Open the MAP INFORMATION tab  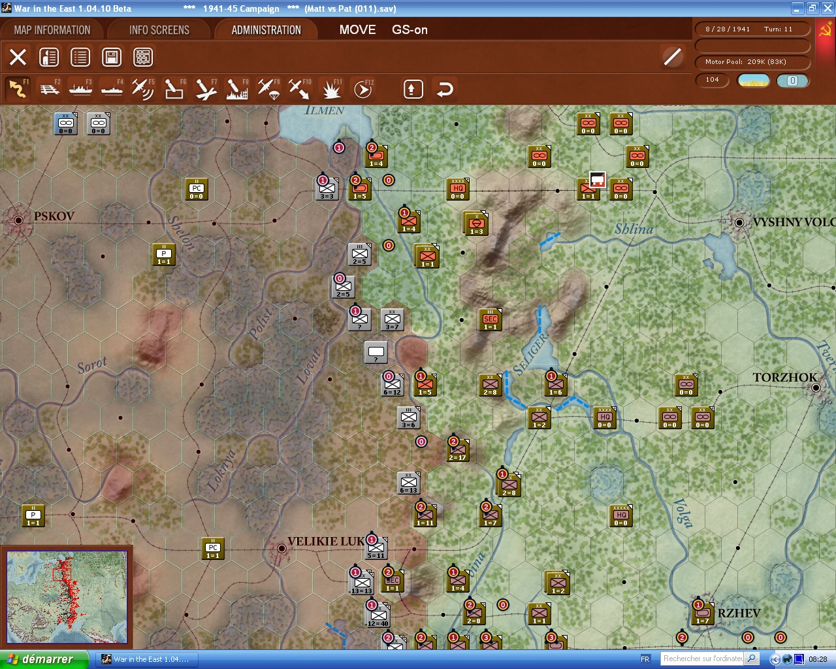(52, 30)
